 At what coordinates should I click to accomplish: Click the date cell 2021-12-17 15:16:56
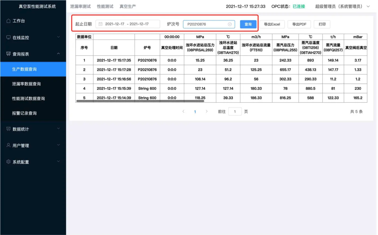click(114, 79)
